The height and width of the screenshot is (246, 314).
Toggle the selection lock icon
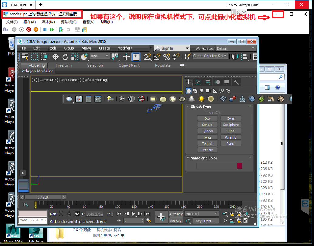[69, 214]
